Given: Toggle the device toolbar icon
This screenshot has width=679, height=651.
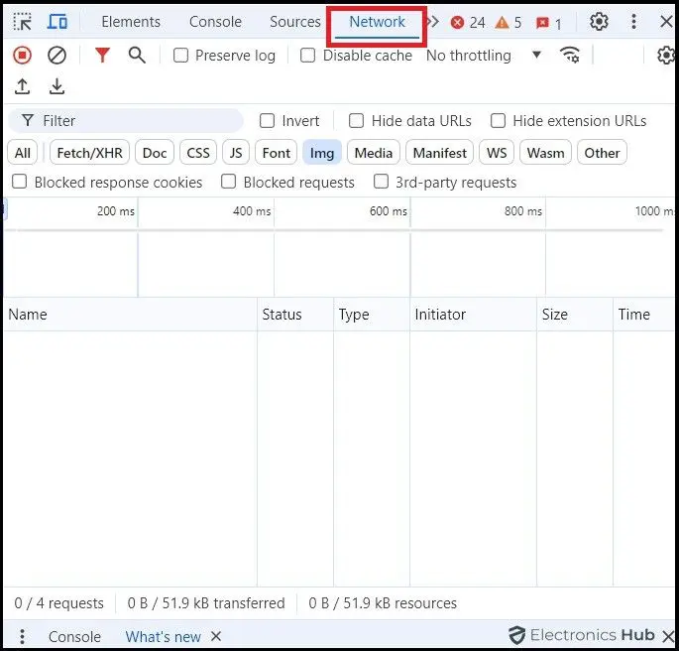Looking at the screenshot, I should (57, 22).
